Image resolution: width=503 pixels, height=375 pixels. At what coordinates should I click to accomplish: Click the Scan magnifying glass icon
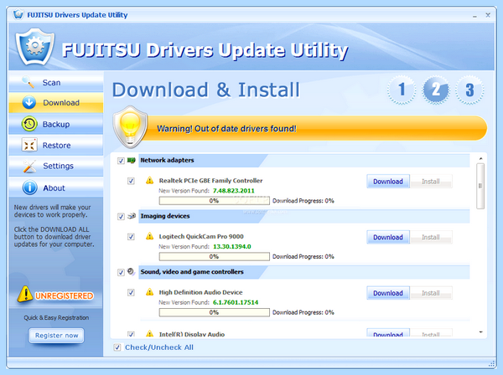(29, 82)
